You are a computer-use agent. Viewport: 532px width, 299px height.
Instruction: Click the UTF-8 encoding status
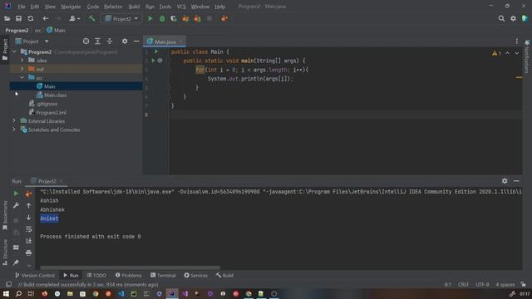(482, 284)
